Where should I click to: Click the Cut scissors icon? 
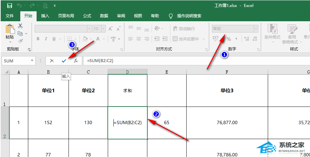[x=20, y=26]
